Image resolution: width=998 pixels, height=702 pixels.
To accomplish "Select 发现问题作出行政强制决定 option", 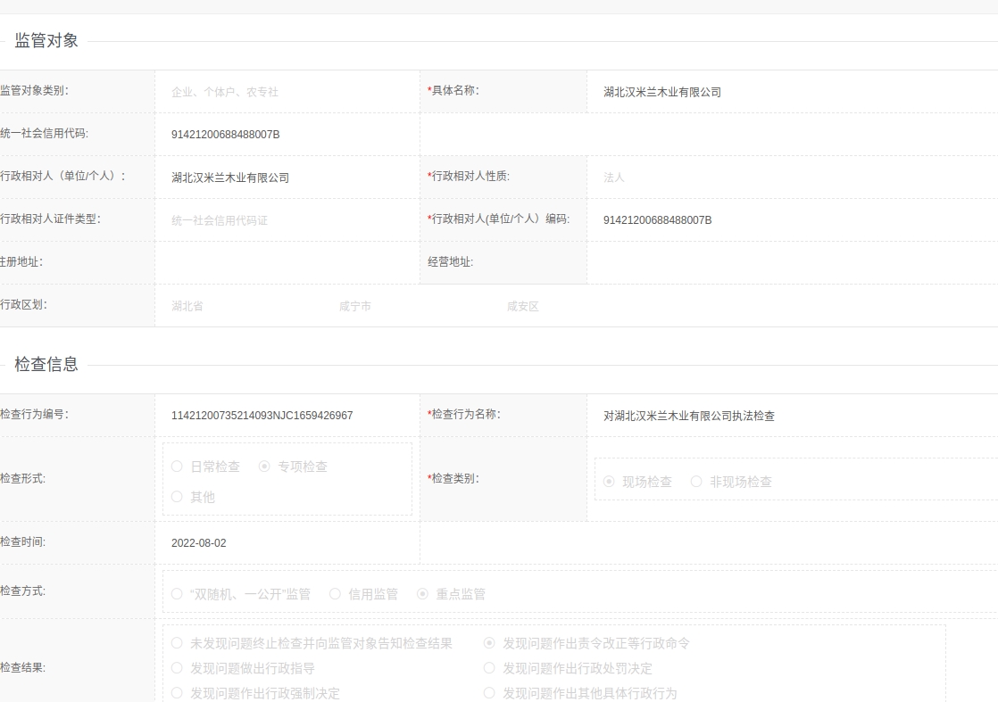I will [x=177, y=692].
